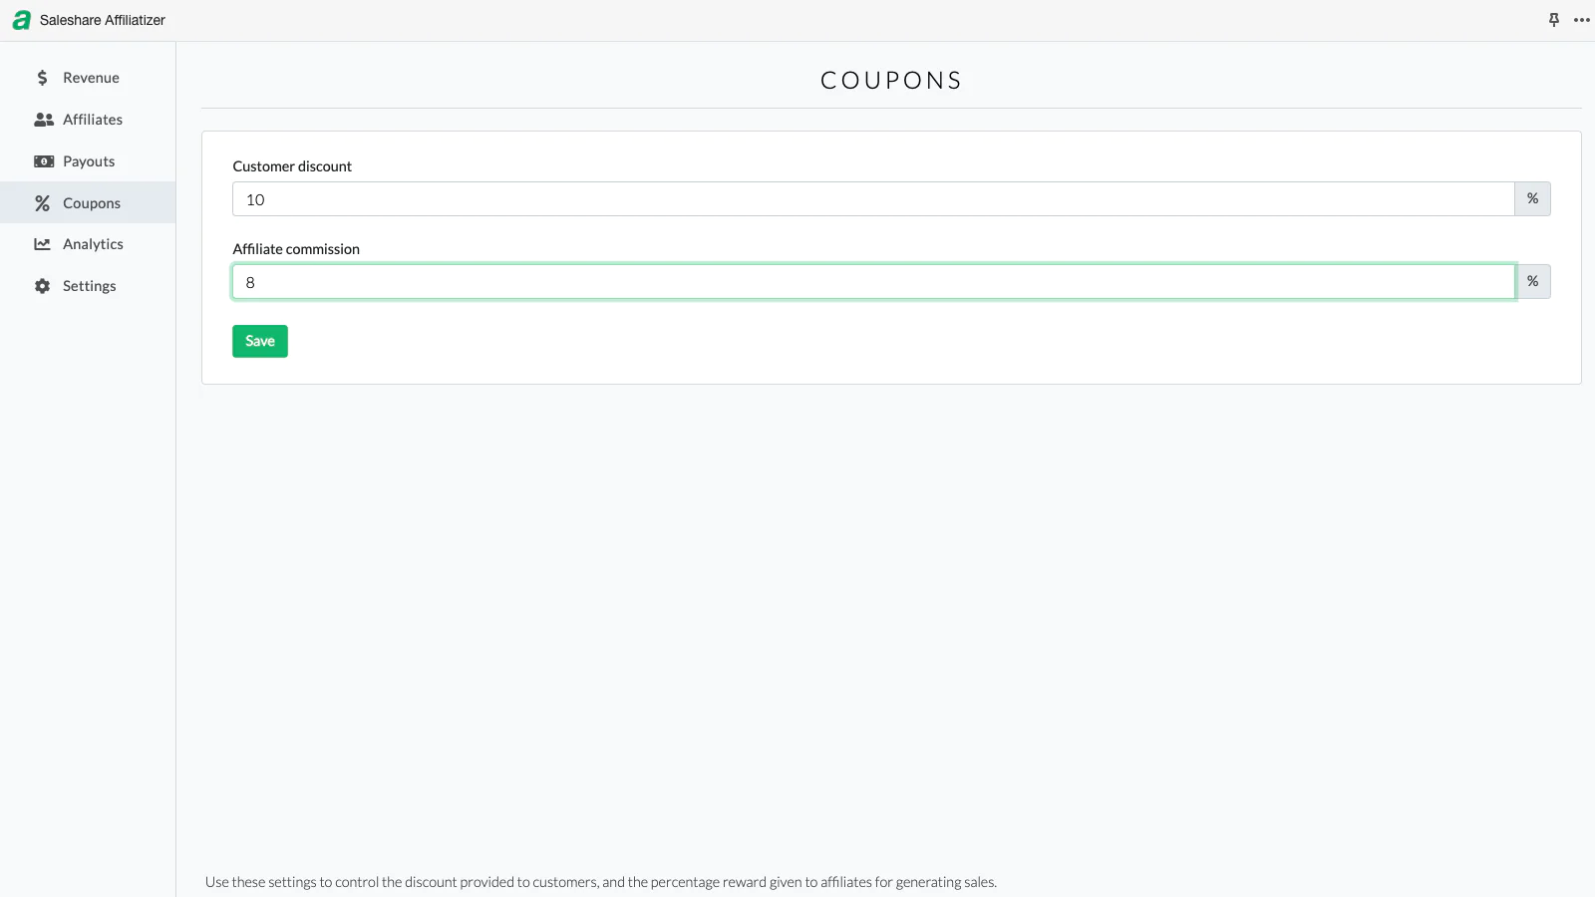Click the Analytics chart icon
This screenshot has height=897, width=1595.
(x=42, y=244)
